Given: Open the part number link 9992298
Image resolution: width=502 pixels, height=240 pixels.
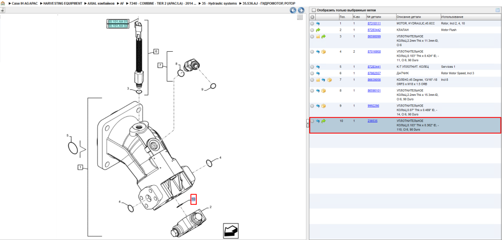Looking at the screenshot, I should (x=373, y=106).
